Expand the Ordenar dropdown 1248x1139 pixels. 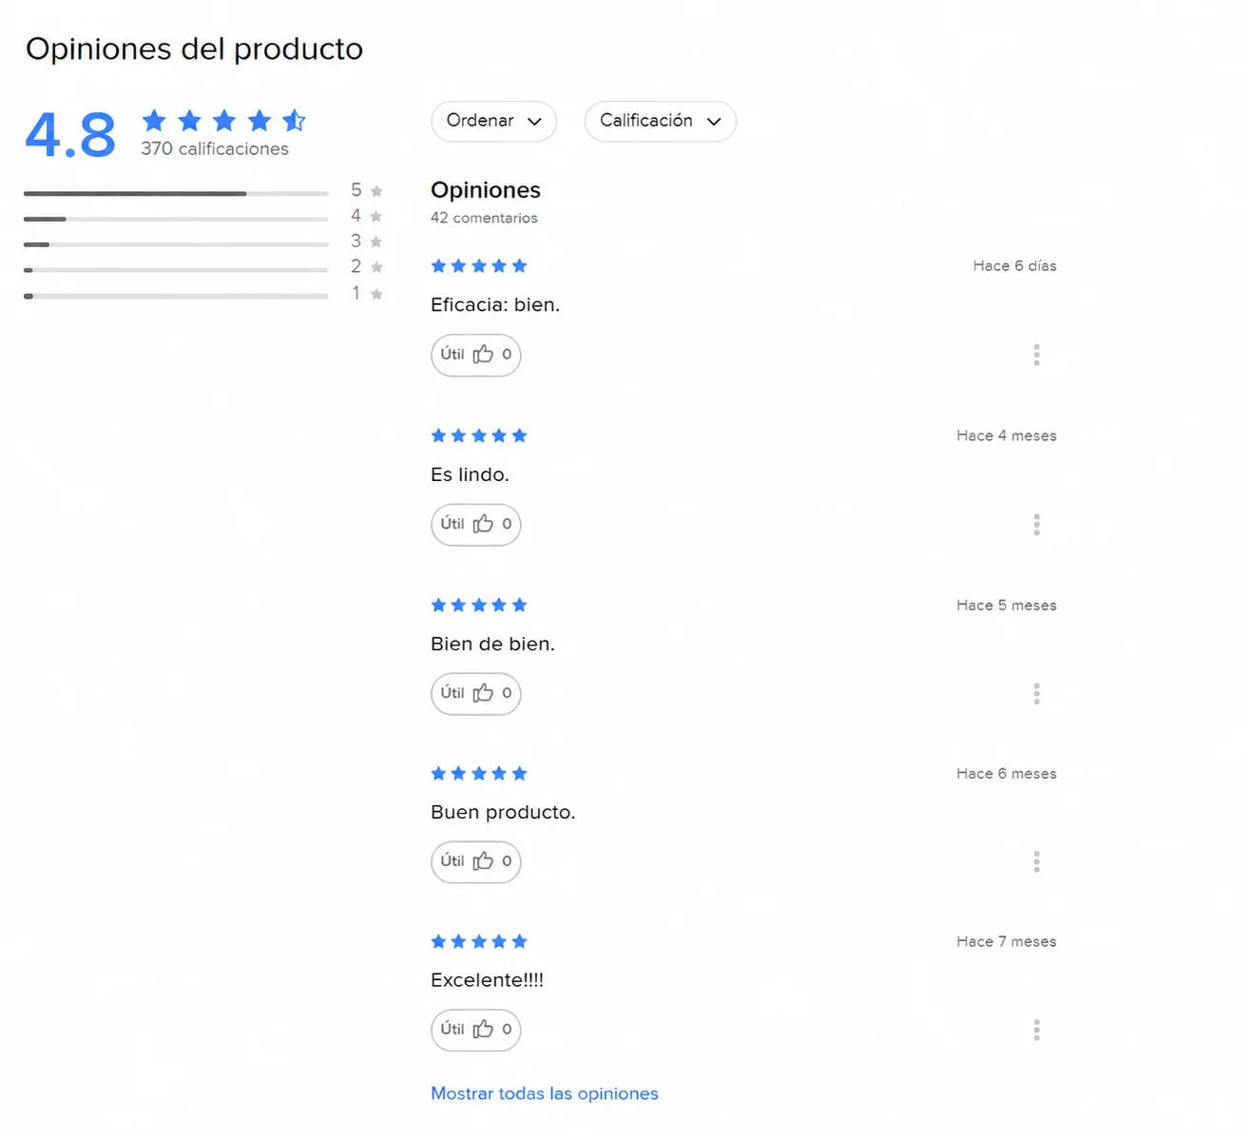[x=493, y=121]
